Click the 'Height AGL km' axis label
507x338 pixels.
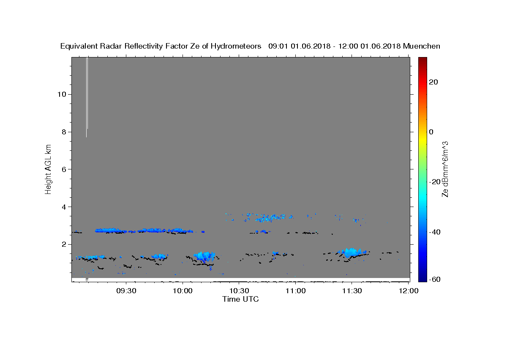[x=49, y=169]
